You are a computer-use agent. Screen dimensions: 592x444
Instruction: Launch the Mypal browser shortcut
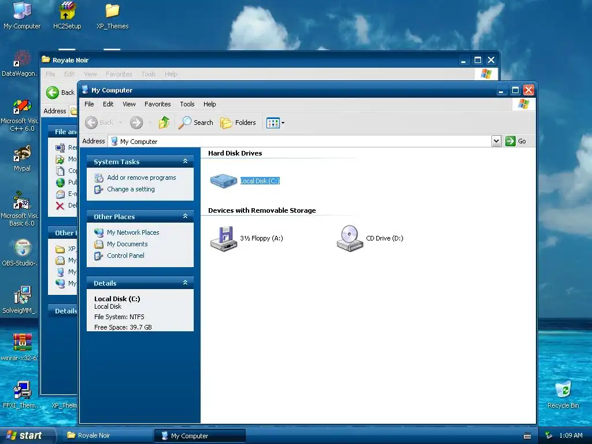[x=22, y=158]
